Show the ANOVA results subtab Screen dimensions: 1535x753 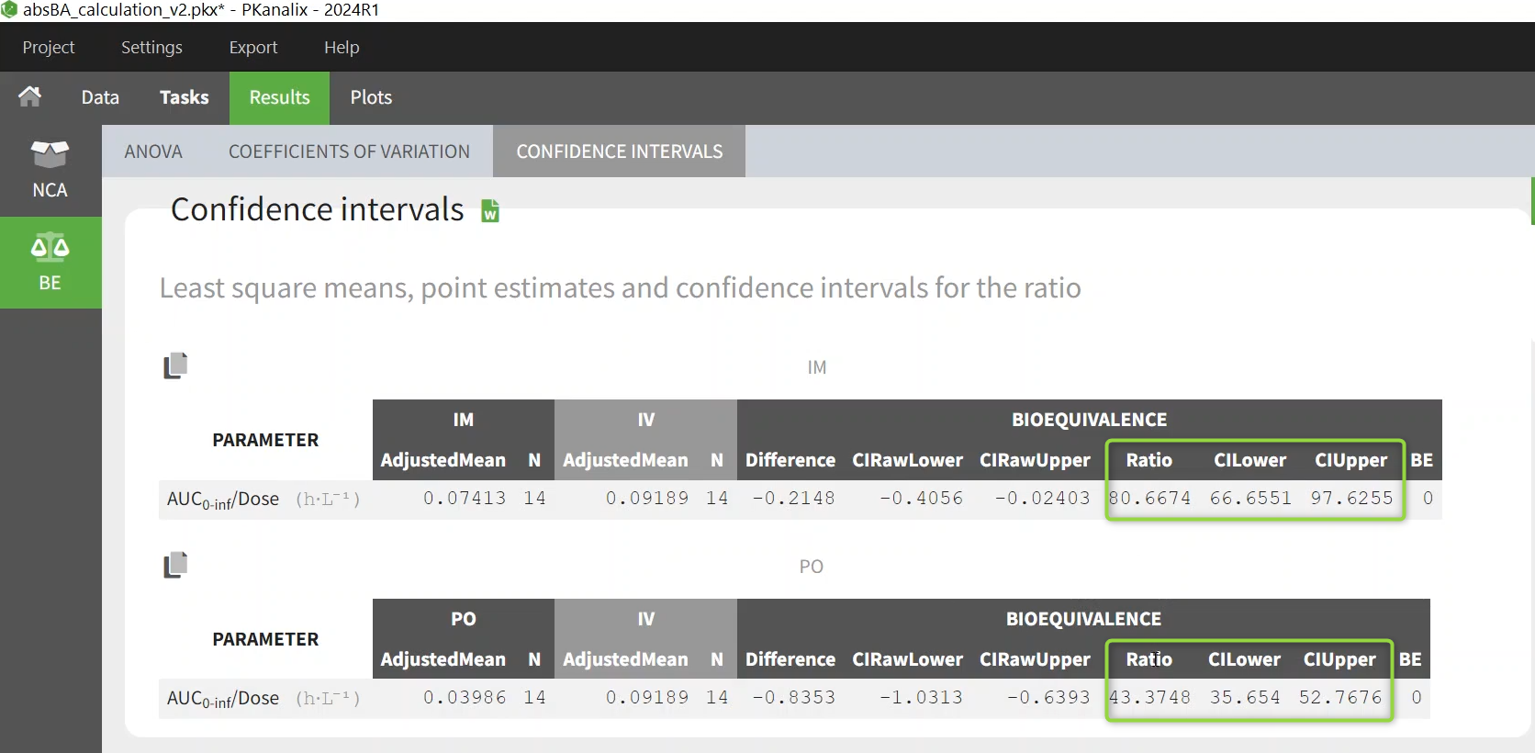(153, 152)
